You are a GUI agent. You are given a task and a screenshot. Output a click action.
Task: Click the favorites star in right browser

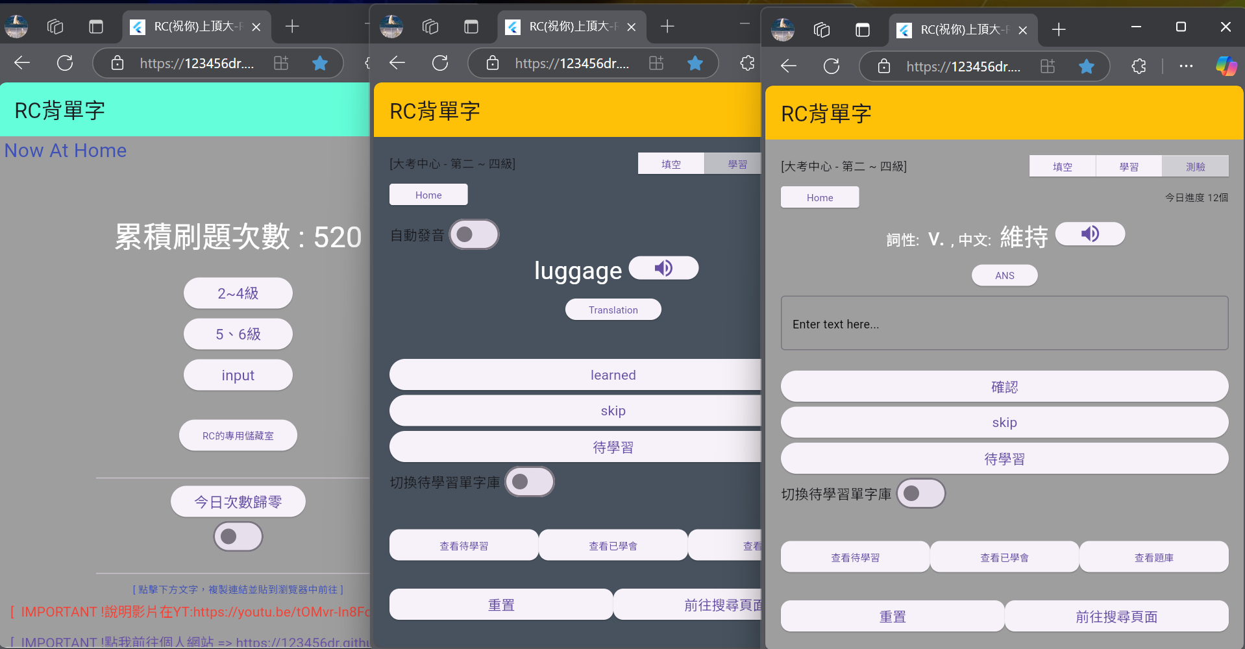[x=1086, y=66]
